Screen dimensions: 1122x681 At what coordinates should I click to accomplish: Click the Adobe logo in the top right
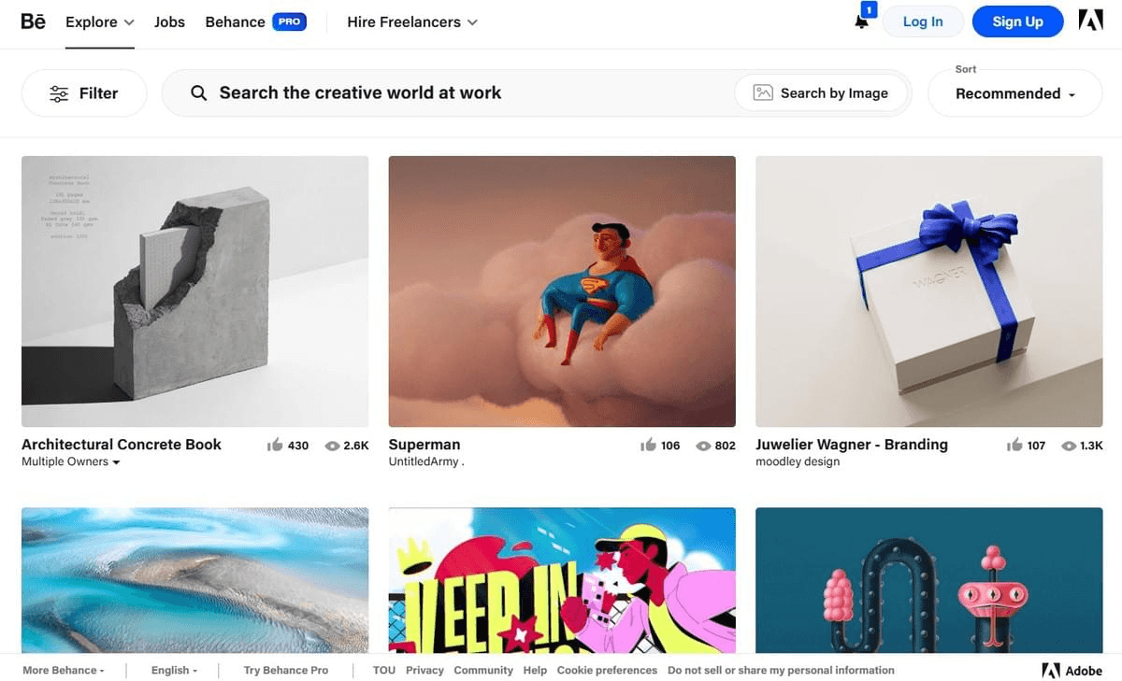[1090, 20]
